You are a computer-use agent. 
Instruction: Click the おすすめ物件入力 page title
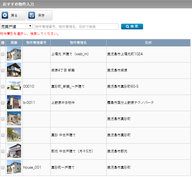(18, 4)
